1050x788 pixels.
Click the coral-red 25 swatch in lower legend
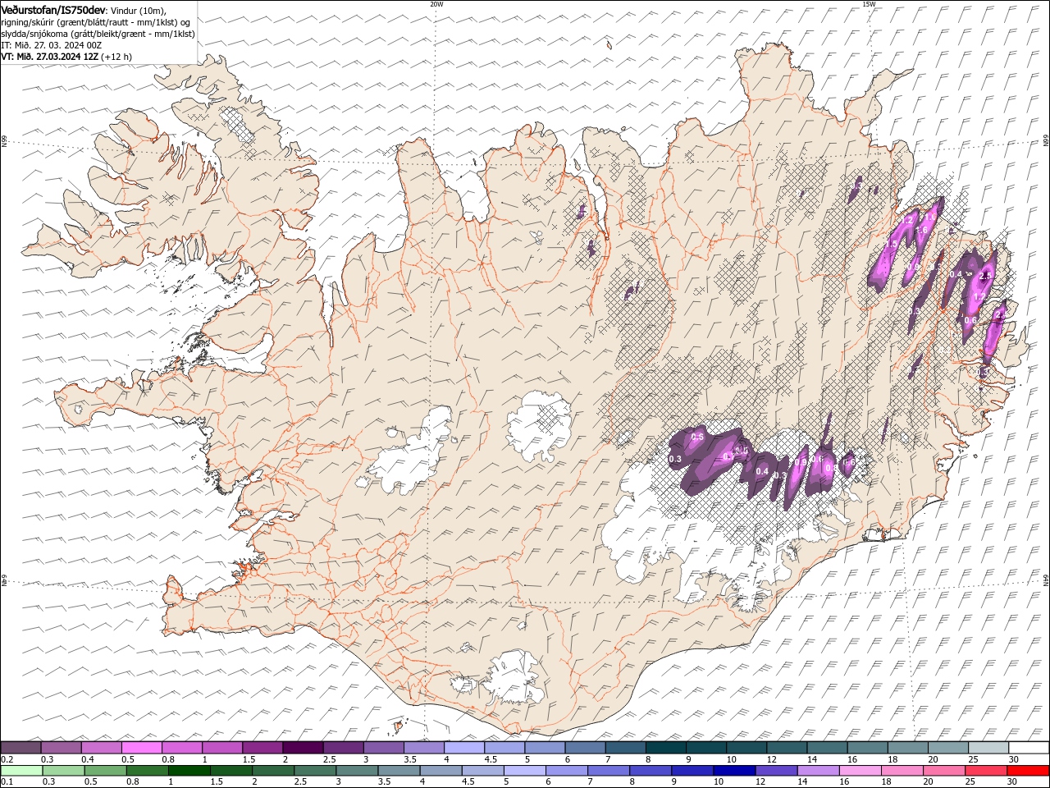[985, 771]
